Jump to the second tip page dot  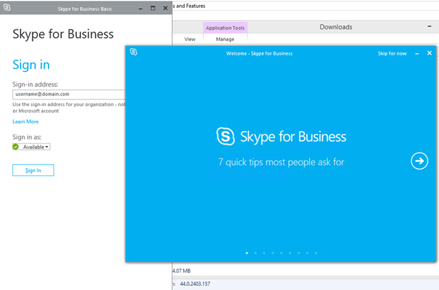point(255,253)
